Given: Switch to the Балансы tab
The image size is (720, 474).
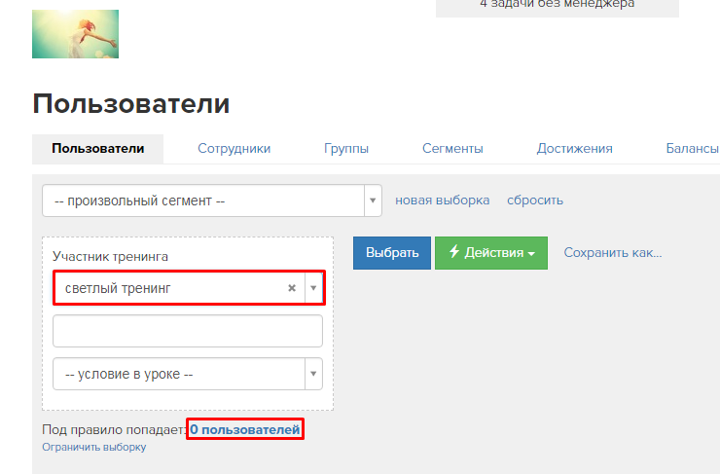Looking at the screenshot, I should click(693, 148).
